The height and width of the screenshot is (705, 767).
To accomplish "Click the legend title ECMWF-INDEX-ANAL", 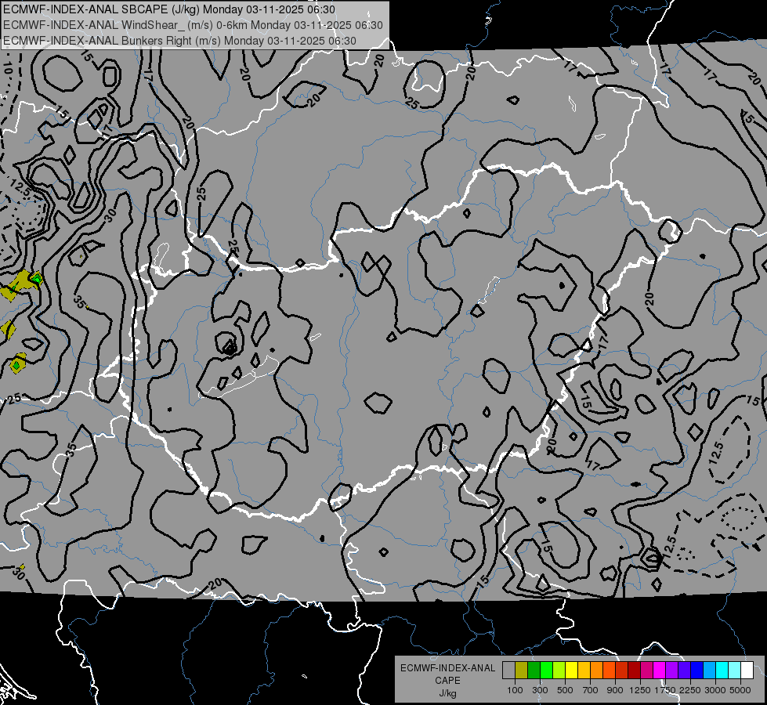I will (x=447, y=668).
